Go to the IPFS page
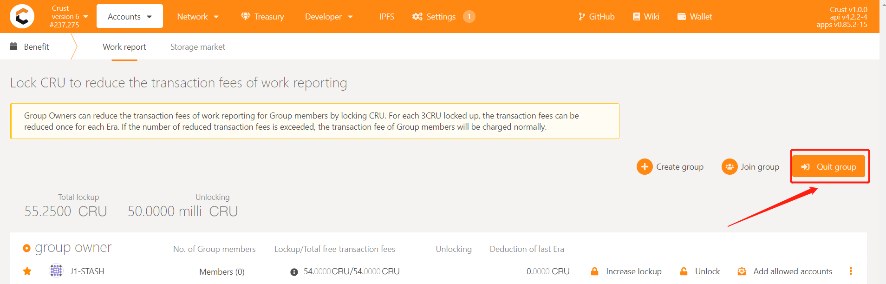Screen dimensions: 886x284 coord(387,17)
